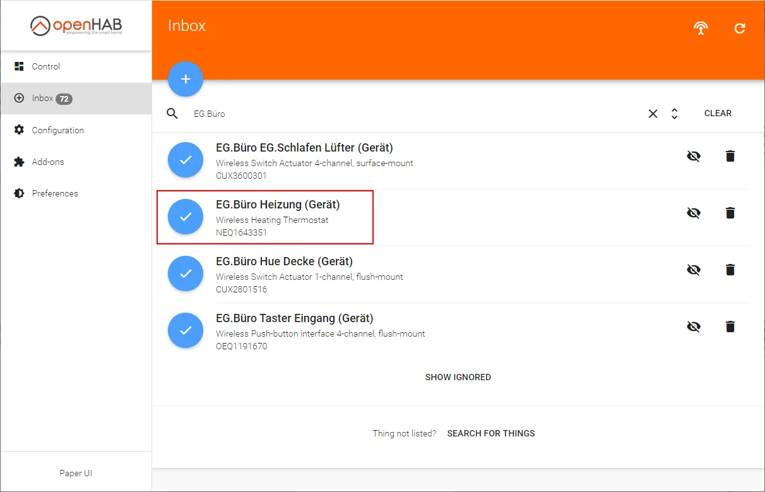Viewport: 765px width, 492px height.
Task: Open the Control menu item
Action: (x=76, y=66)
